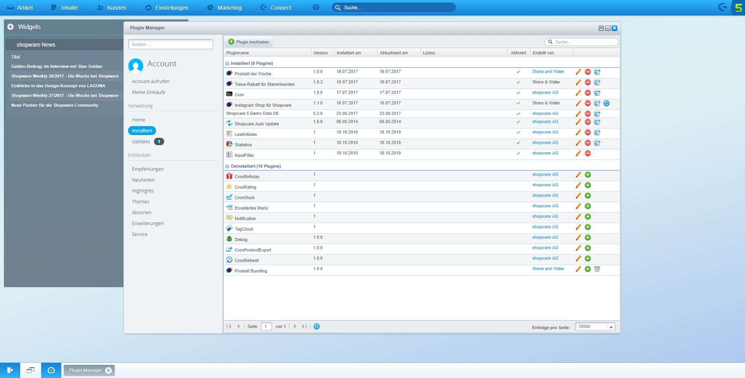This screenshot has width=745, height=378.
Task: Uninstall the LastArticles plugin
Action: [588, 132]
